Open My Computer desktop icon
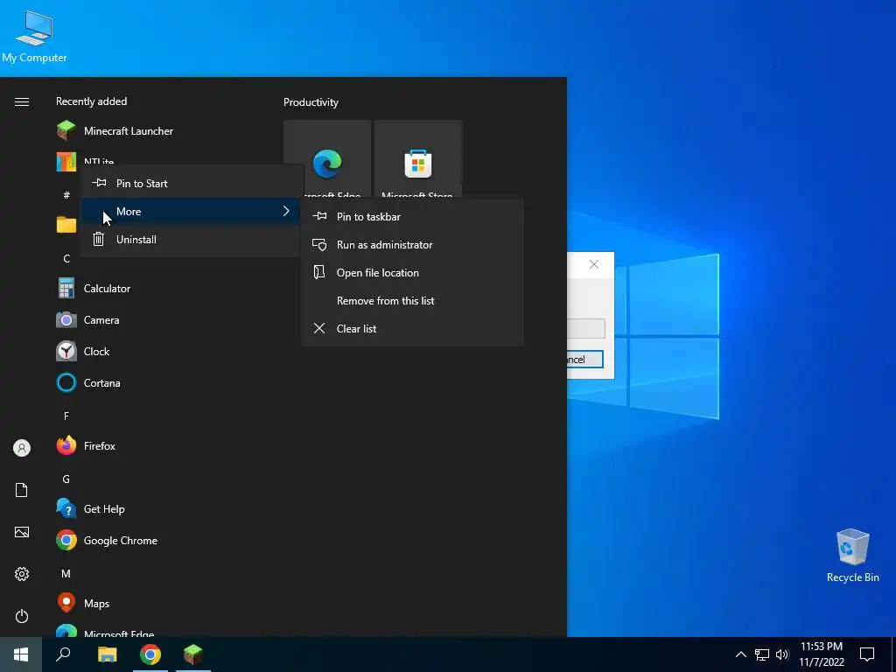Screen dimensions: 896x672 coord(34,37)
